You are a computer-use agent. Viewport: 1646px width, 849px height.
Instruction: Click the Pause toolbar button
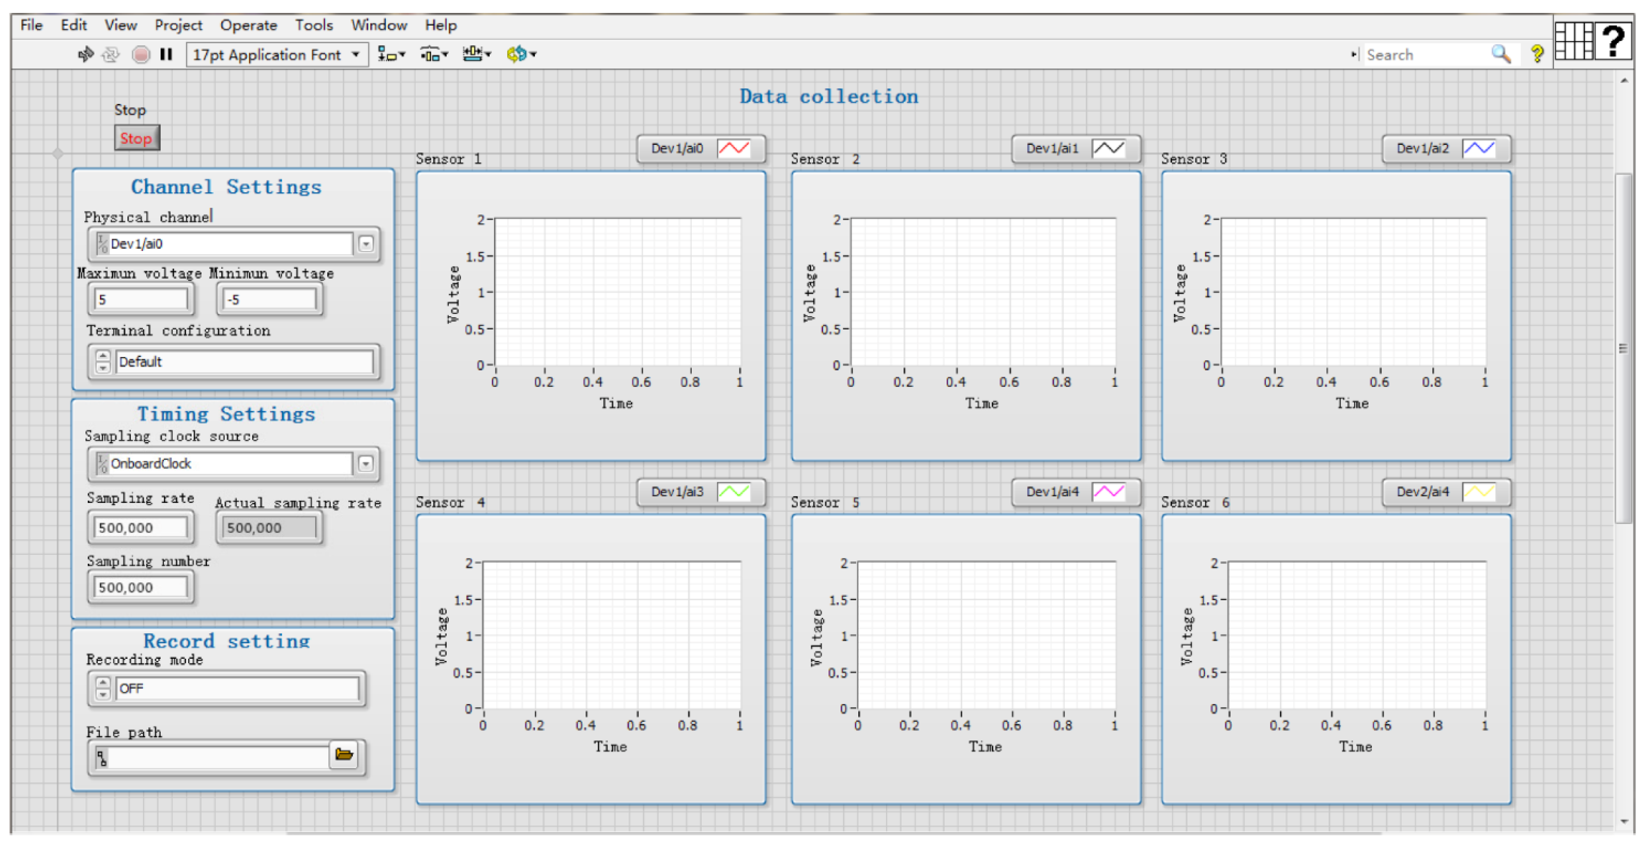[166, 55]
